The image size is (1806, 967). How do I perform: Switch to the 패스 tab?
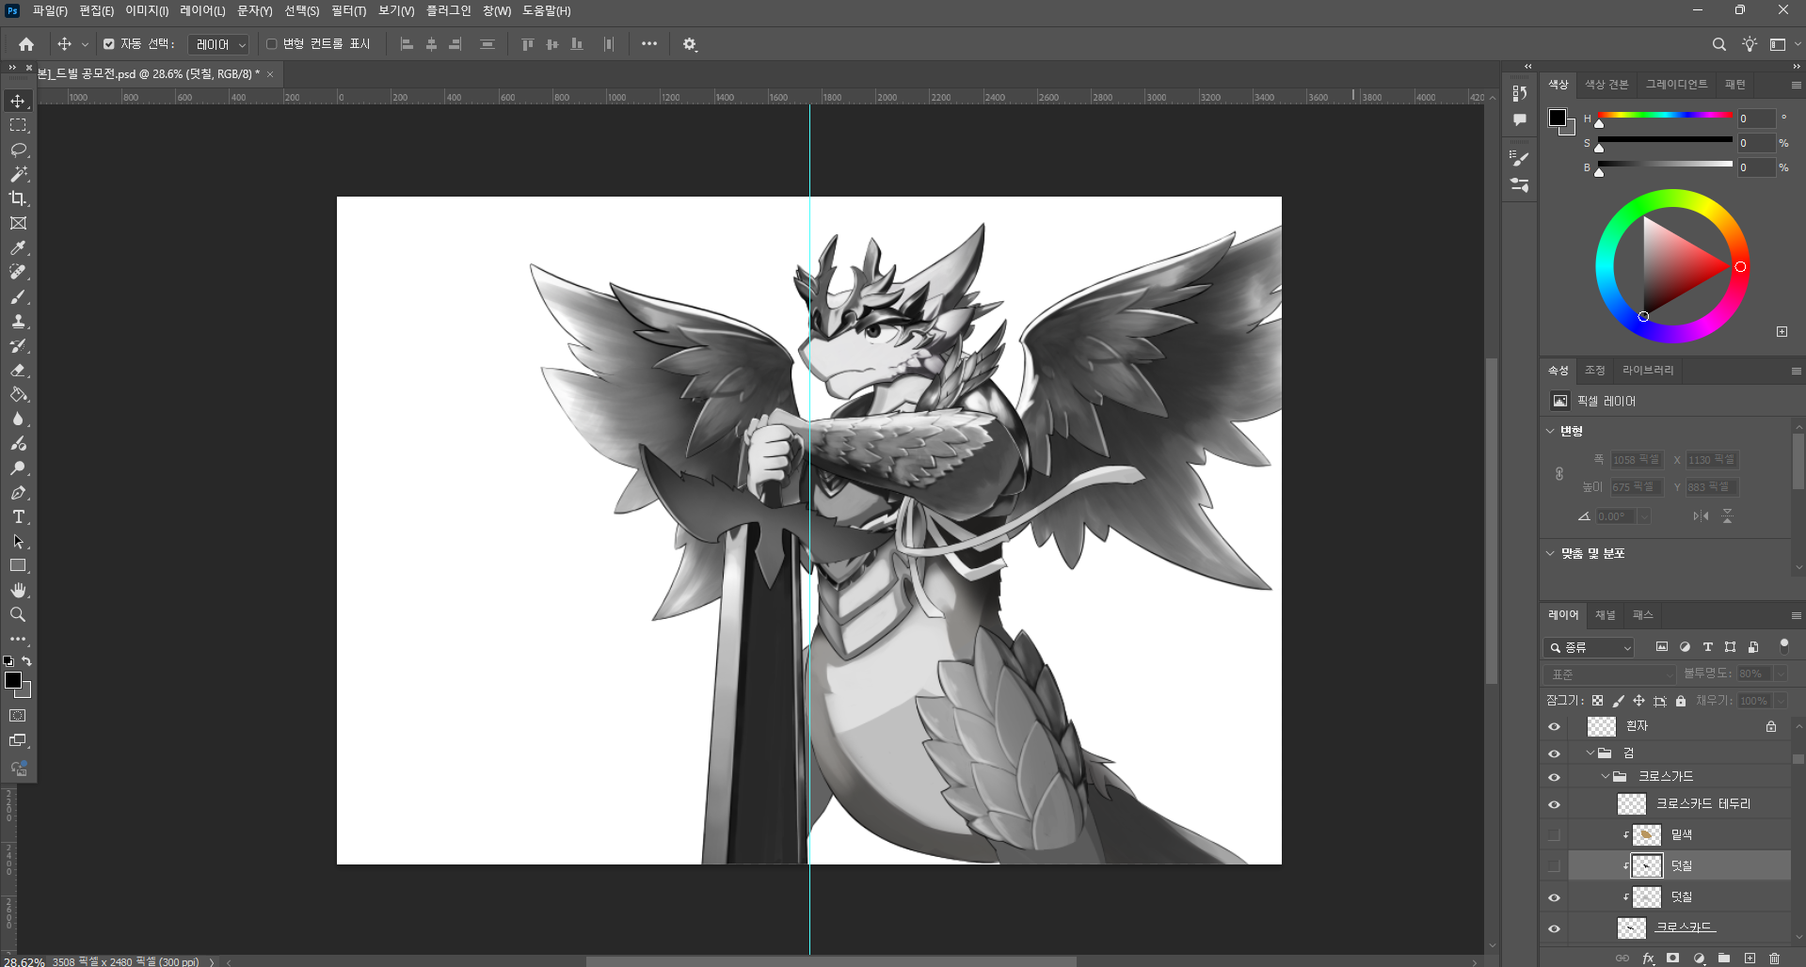(x=1643, y=615)
